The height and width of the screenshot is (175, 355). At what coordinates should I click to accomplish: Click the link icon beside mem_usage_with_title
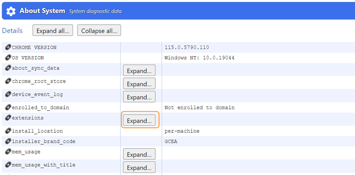coord(8,165)
